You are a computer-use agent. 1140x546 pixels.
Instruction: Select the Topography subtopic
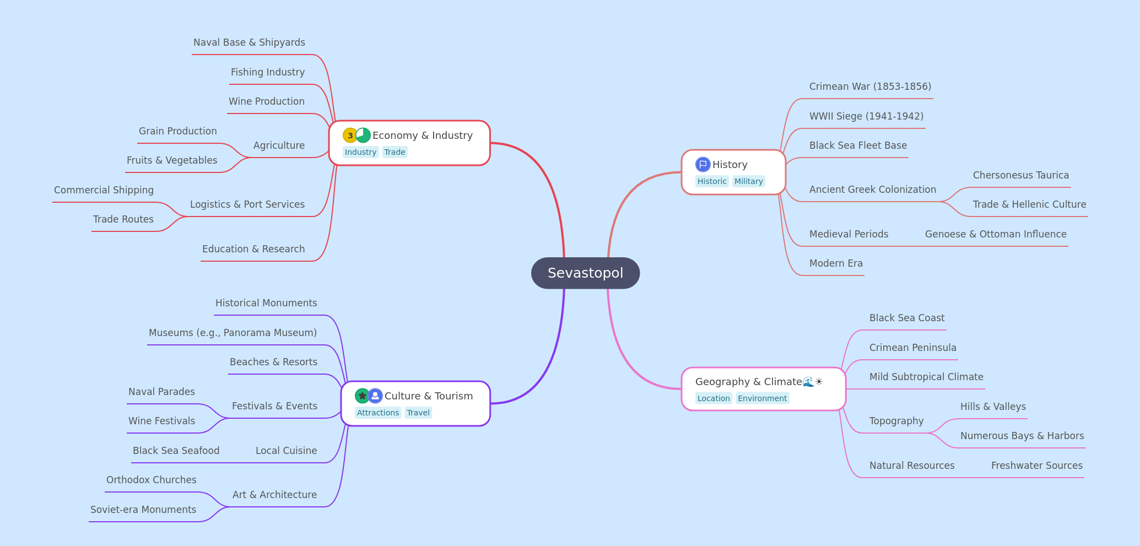(896, 421)
